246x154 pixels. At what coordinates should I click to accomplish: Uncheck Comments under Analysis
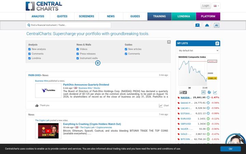(x=29, y=54)
